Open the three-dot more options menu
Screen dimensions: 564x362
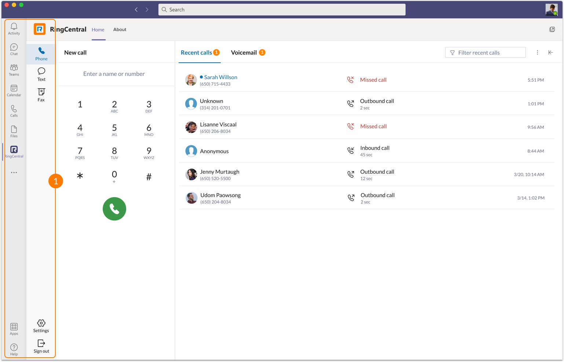coord(537,52)
